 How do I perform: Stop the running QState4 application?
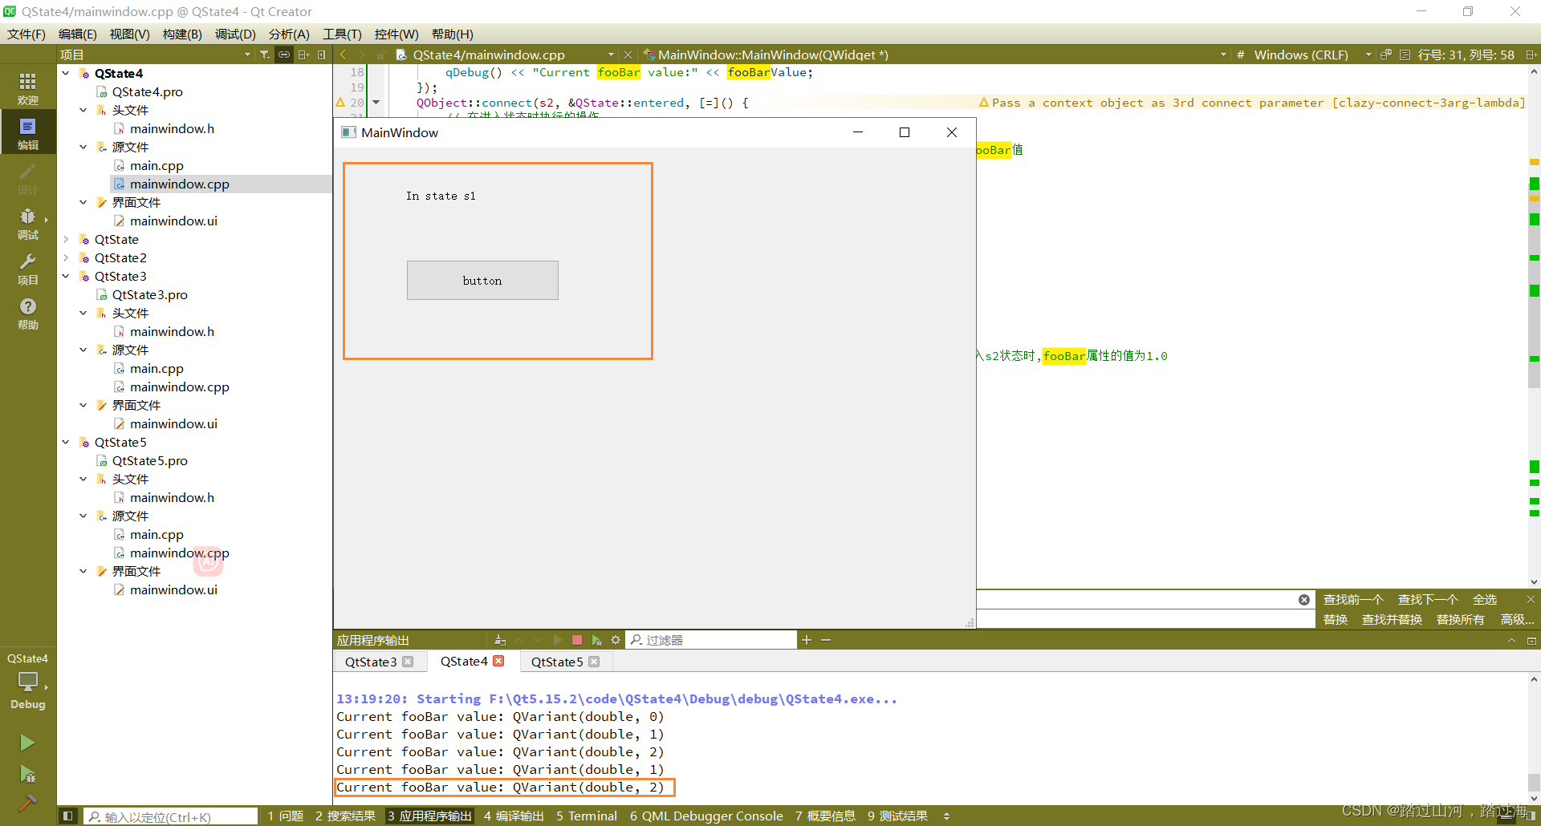(x=576, y=640)
